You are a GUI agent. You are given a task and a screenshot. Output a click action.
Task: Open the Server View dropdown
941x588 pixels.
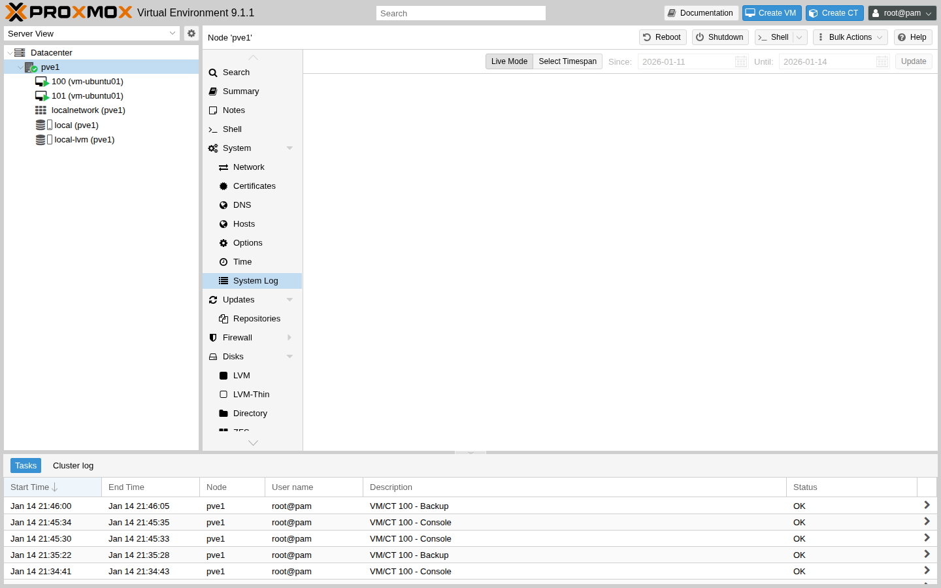[91, 33]
